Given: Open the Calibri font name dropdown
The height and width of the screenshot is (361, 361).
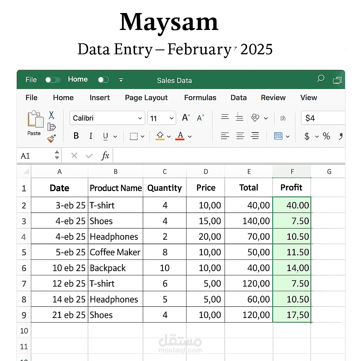Looking at the screenshot, I should 140,118.
